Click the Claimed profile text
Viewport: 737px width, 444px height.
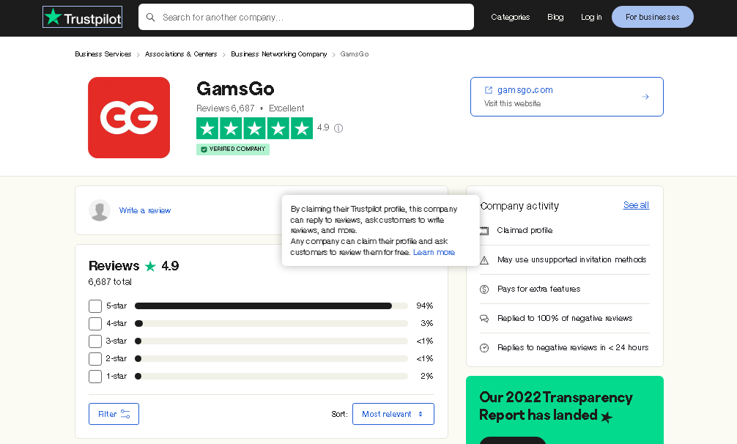coord(525,230)
